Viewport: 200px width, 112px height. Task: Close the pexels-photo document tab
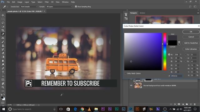point(44,11)
